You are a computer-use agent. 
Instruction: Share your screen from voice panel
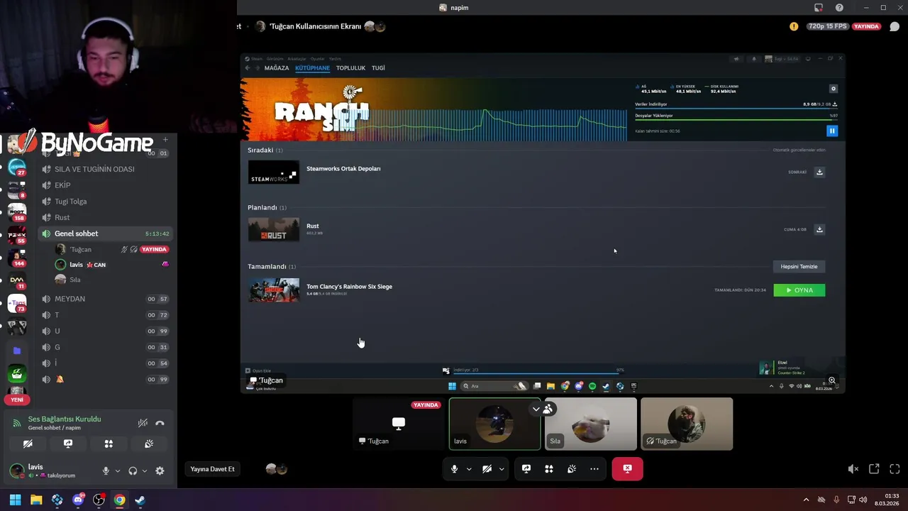click(68, 444)
